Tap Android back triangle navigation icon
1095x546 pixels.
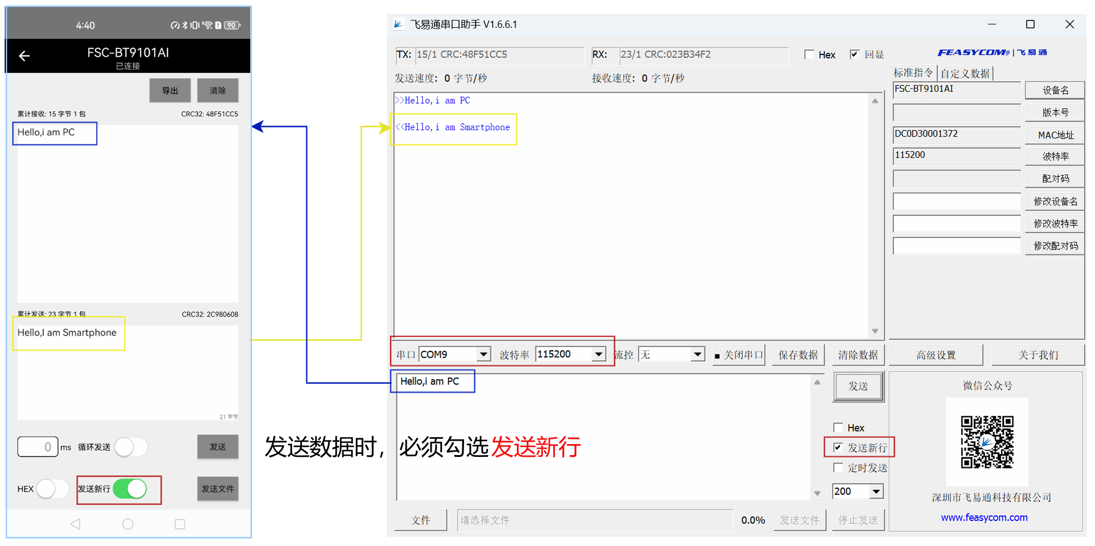[x=75, y=524]
